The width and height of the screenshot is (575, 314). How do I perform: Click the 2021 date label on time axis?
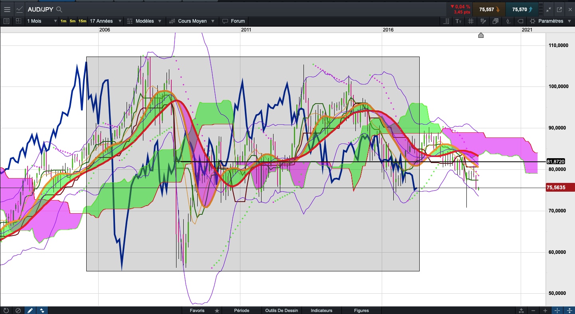tap(527, 29)
